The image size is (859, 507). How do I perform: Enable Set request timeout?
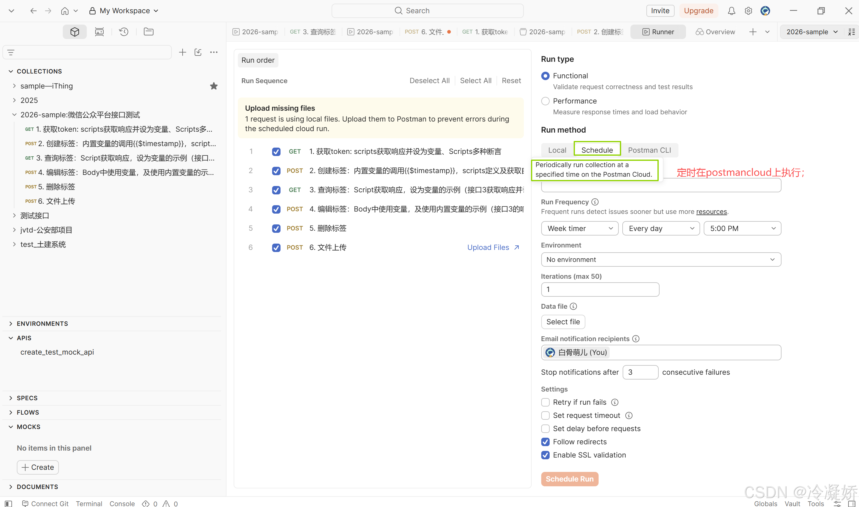(x=545, y=415)
